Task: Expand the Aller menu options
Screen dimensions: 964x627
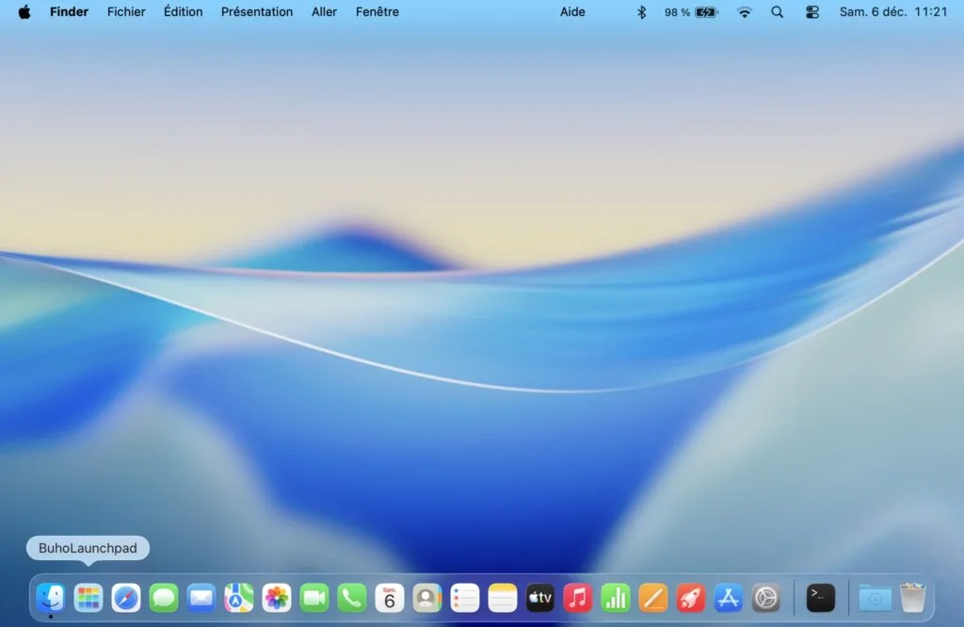Action: [324, 12]
